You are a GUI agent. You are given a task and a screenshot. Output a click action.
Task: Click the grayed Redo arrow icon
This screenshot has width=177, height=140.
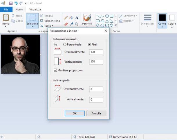click(x=21, y=3)
